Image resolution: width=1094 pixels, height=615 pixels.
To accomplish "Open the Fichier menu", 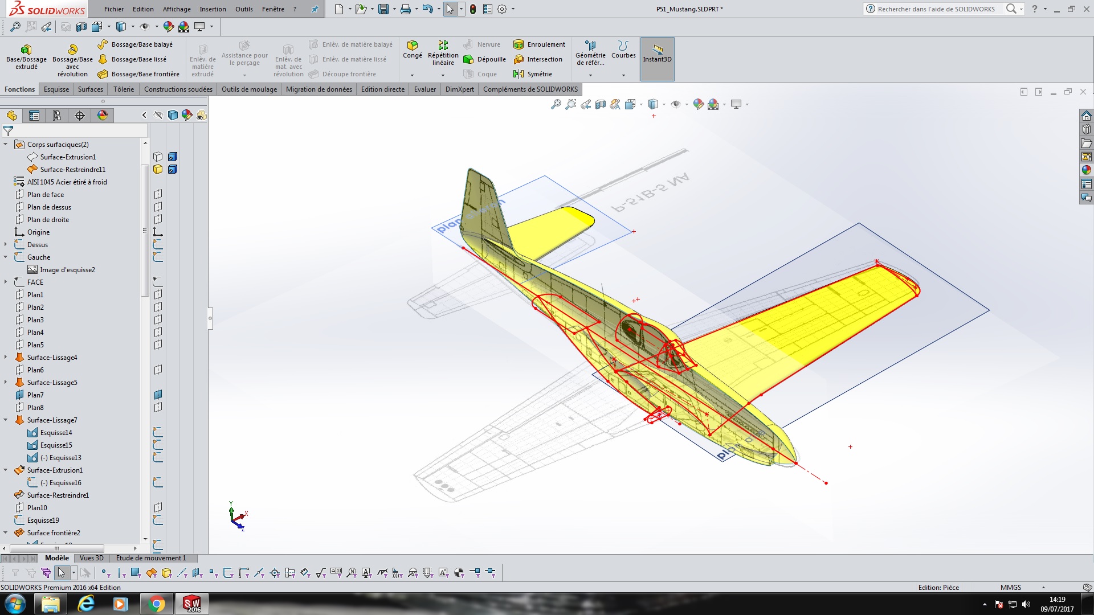I will [x=114, y=9].
